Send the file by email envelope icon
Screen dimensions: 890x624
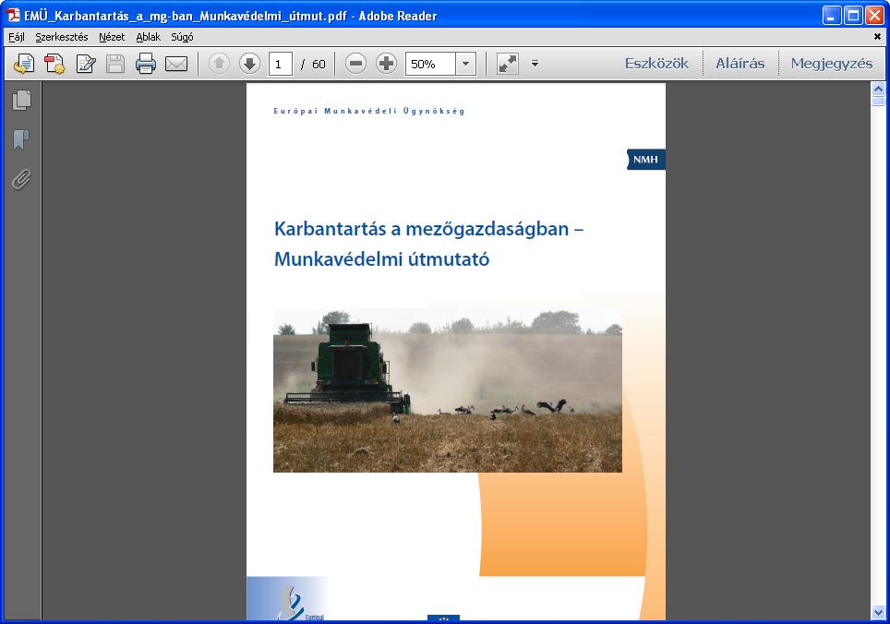coord(176,64)
